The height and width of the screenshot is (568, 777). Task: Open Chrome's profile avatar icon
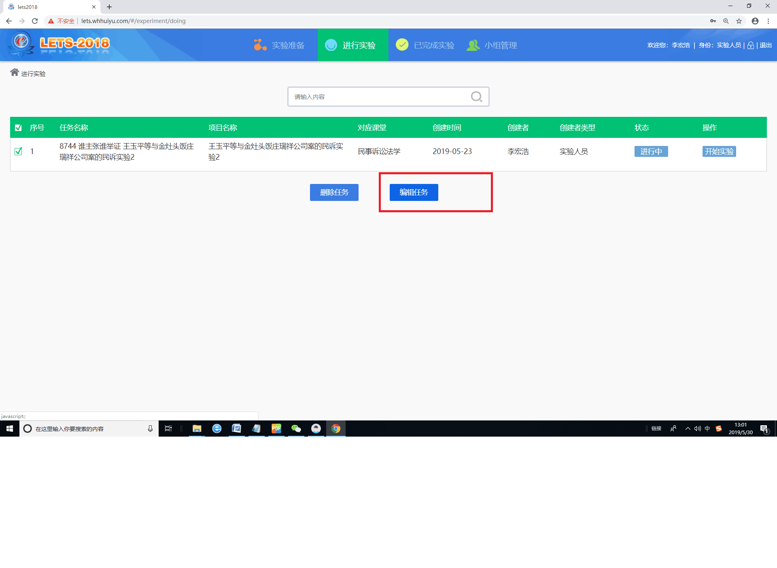pyautogui.click(x=755, y=21)
